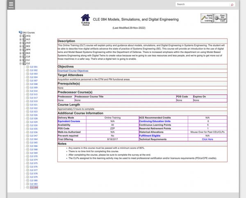Open course CLE 083 in tree
246x198 pixels.
point(34,184)
